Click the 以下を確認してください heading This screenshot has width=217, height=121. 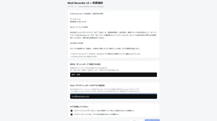(x=79, y=107)
